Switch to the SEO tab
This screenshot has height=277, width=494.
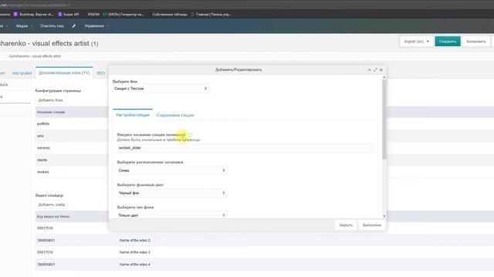pyautogui.click(x=101, y=73)
